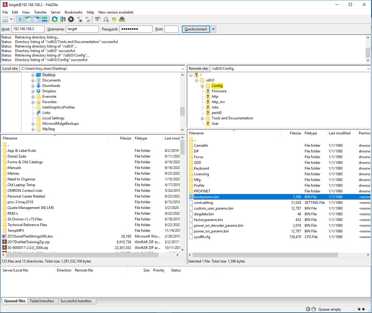Viewport: 372px width, 313px height.
Task: Expand the Config folder in remote tree
Action: pyautogui.click(x=202, y=86)
